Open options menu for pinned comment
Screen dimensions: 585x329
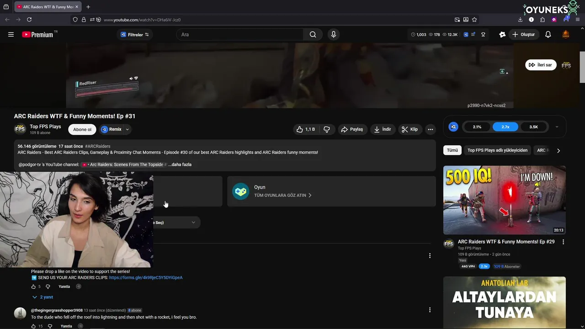pyautogui.click(x=430, y=255)
